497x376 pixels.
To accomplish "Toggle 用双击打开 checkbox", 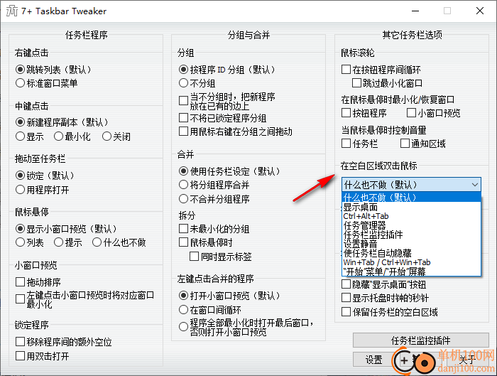I will point(21,355).
